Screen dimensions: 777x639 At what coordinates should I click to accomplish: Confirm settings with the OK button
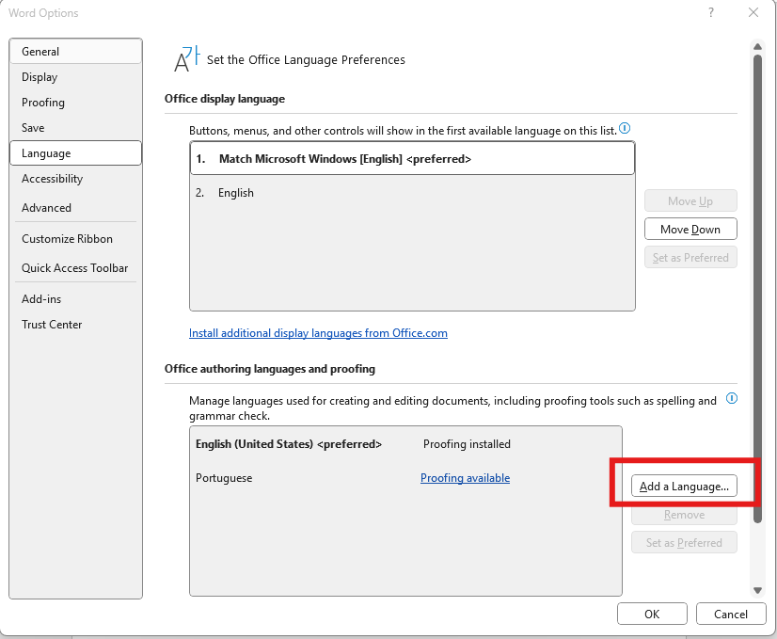click(652, 615)
